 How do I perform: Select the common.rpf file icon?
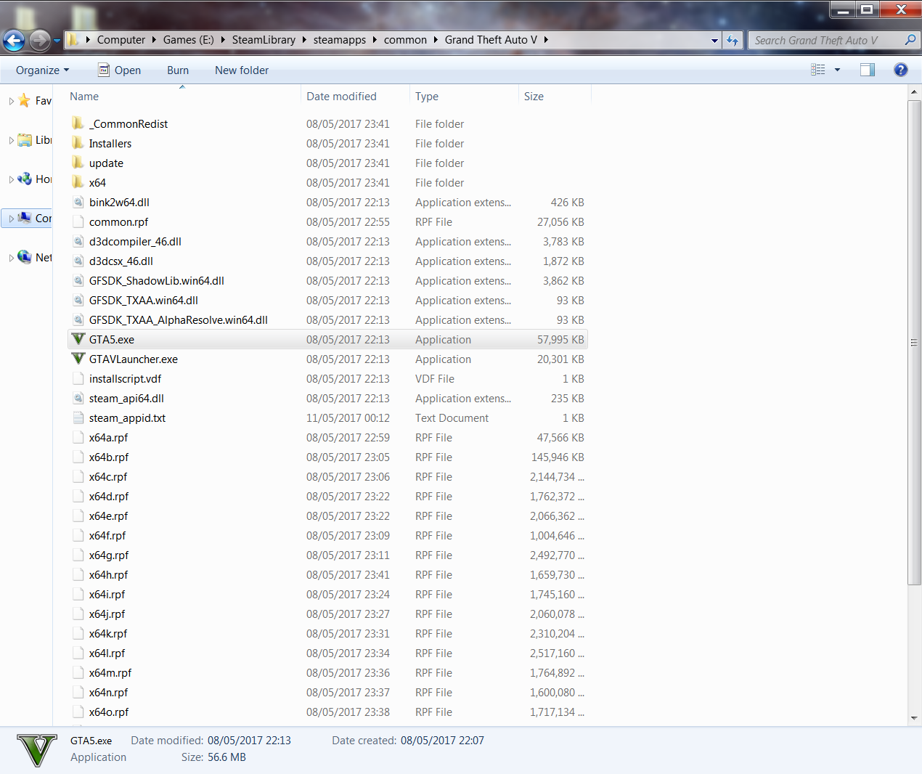click(x=78, y=221)
